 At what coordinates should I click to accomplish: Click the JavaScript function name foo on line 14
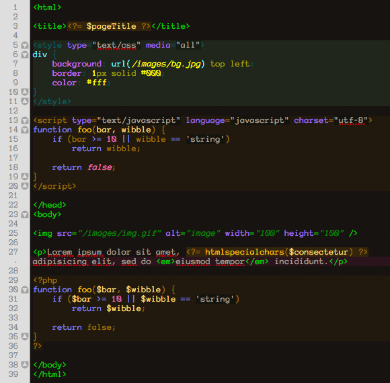[x=85, y=130]
